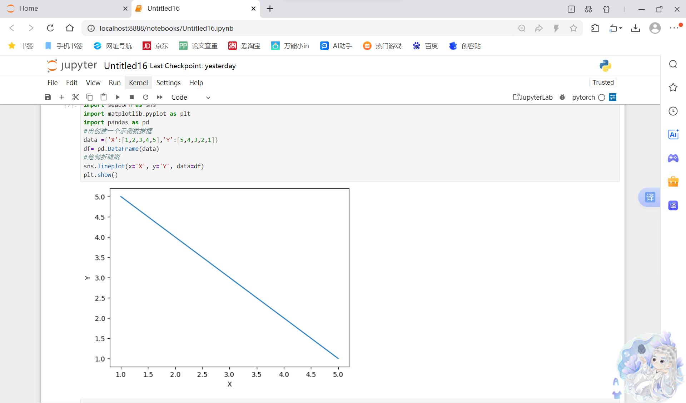This screenshot has height=403, width=686.
Task: Interrupt the kernel with the stop icon
Action: pos(131,97)
